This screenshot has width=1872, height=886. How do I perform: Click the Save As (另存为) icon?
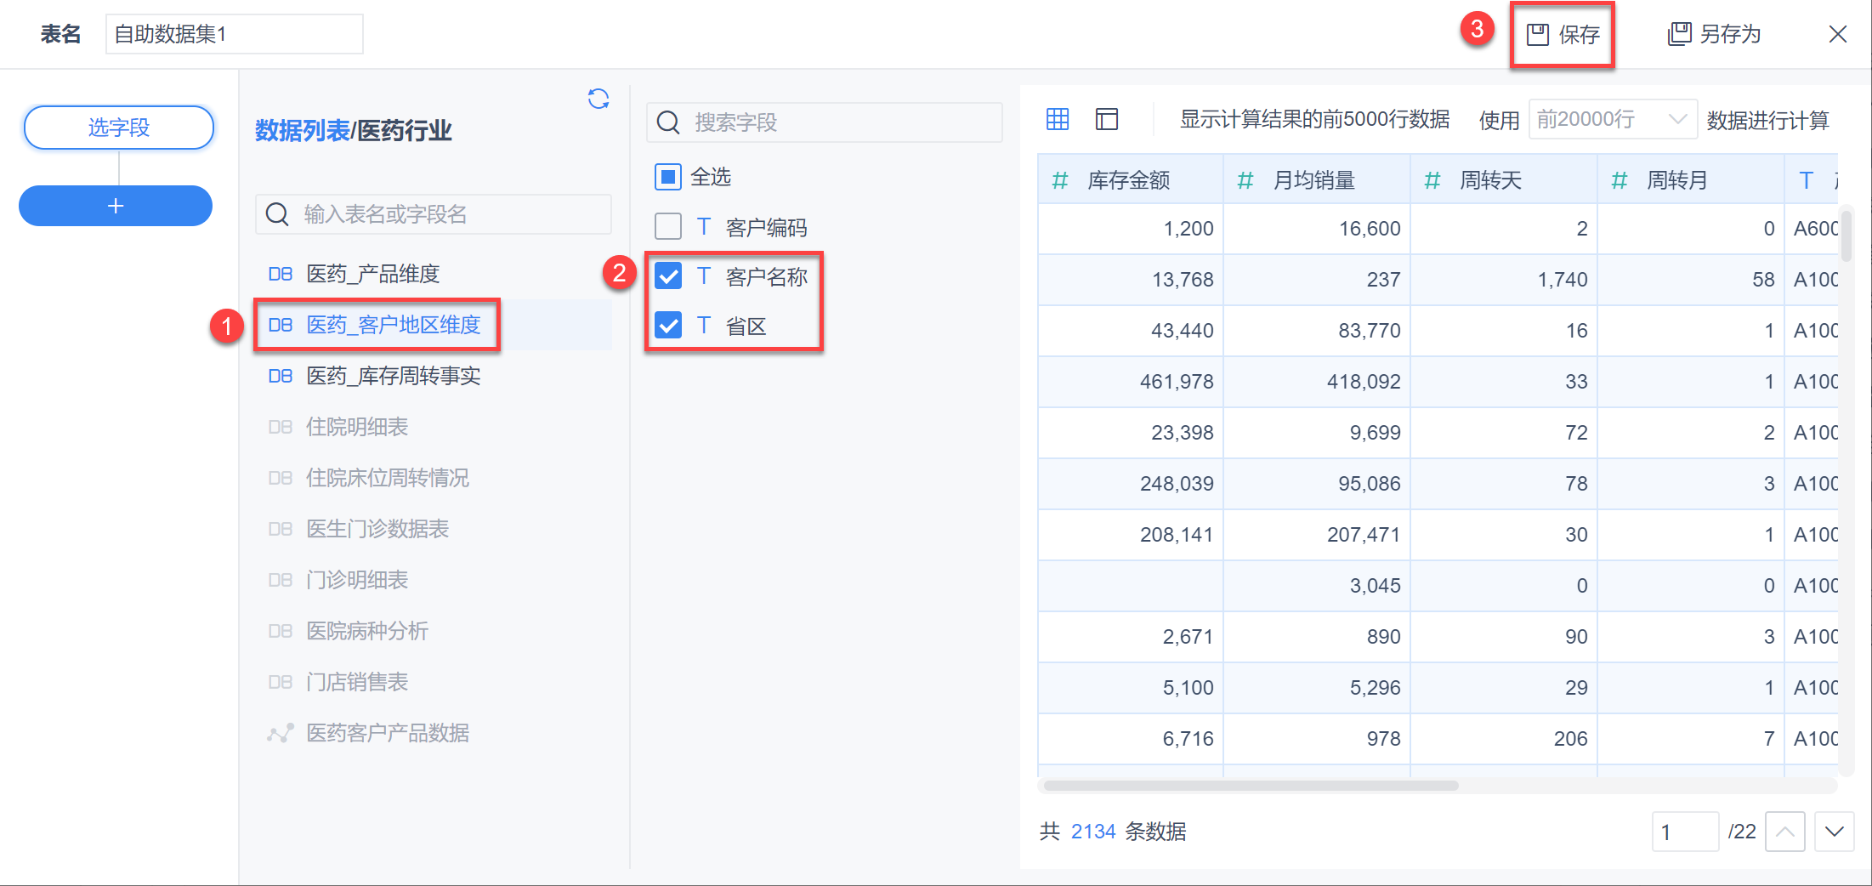(1679, 35)
